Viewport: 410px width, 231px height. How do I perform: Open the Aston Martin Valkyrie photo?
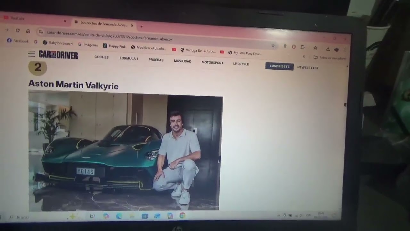click(125, 151)
